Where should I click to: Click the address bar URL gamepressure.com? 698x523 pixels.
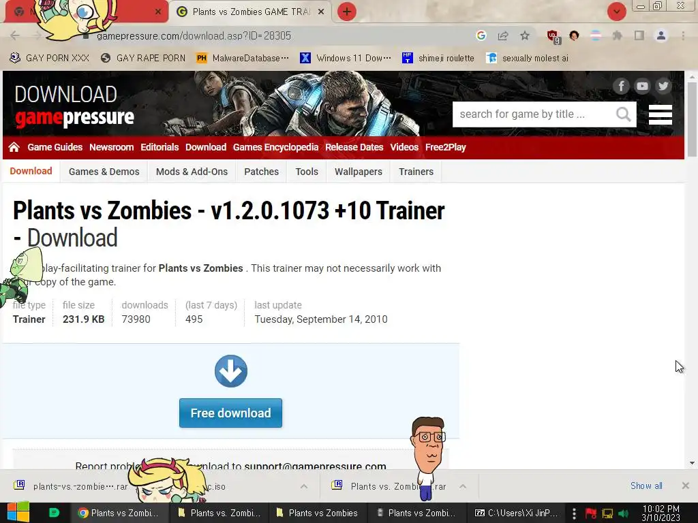(x=194, y=35)
